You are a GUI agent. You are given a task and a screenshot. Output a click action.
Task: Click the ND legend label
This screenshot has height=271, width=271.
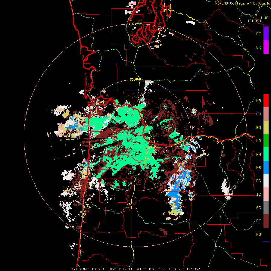coord(258,235)
